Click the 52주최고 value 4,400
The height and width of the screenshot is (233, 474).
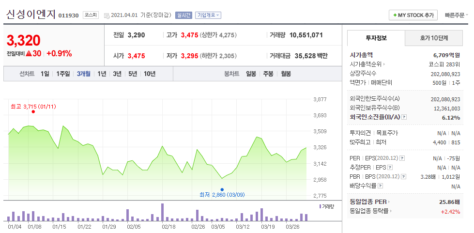439,142
